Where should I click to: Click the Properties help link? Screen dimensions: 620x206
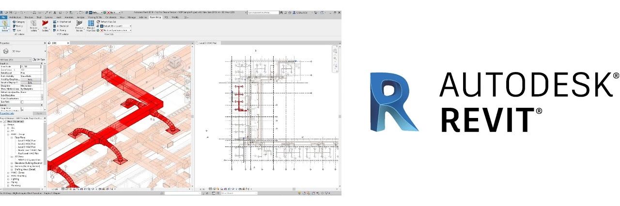[7, 113]
